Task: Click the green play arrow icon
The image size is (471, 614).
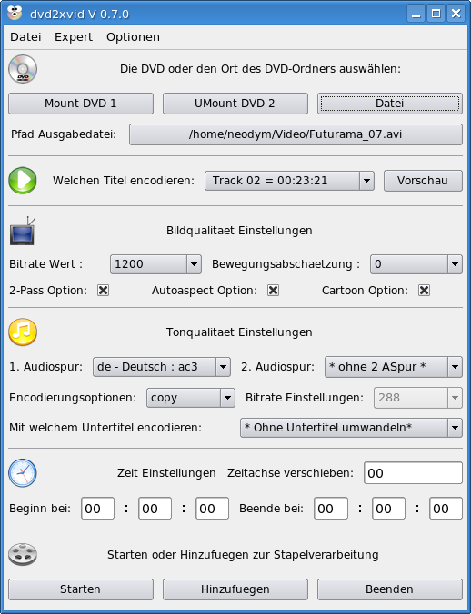Action: click(x=23, y=181)
